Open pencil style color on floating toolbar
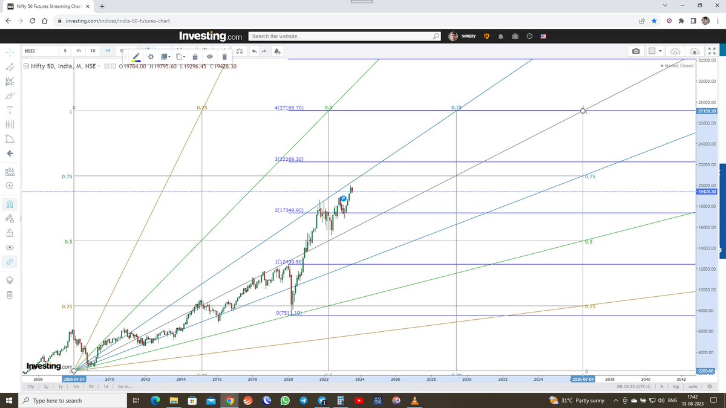 coord(137,56)
